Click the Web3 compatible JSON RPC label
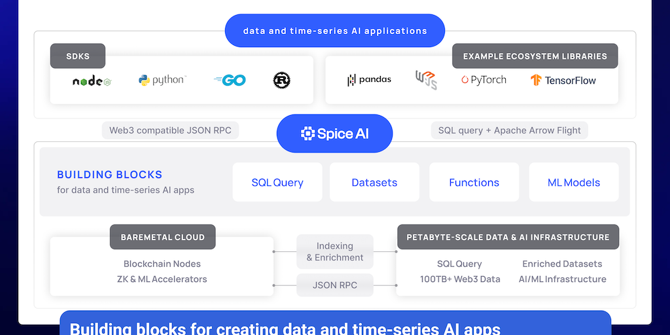 coord(170,130)
